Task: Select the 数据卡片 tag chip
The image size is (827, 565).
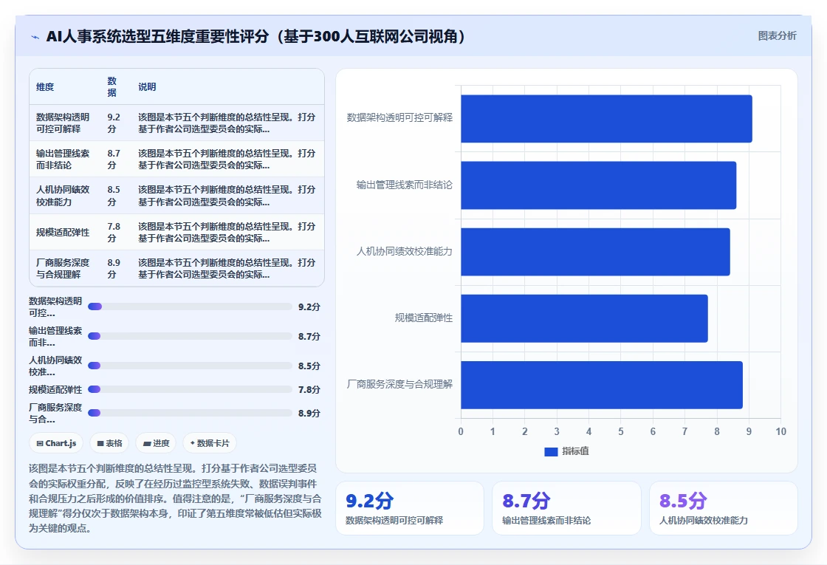Action: coord(210,443)
